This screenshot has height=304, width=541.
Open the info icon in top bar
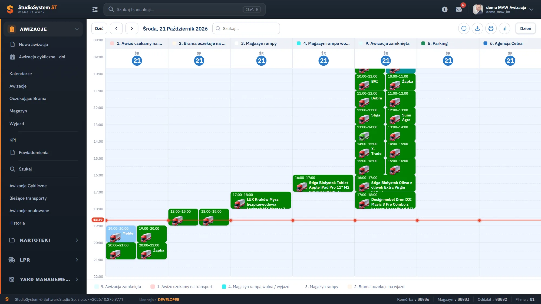point(444,9)
